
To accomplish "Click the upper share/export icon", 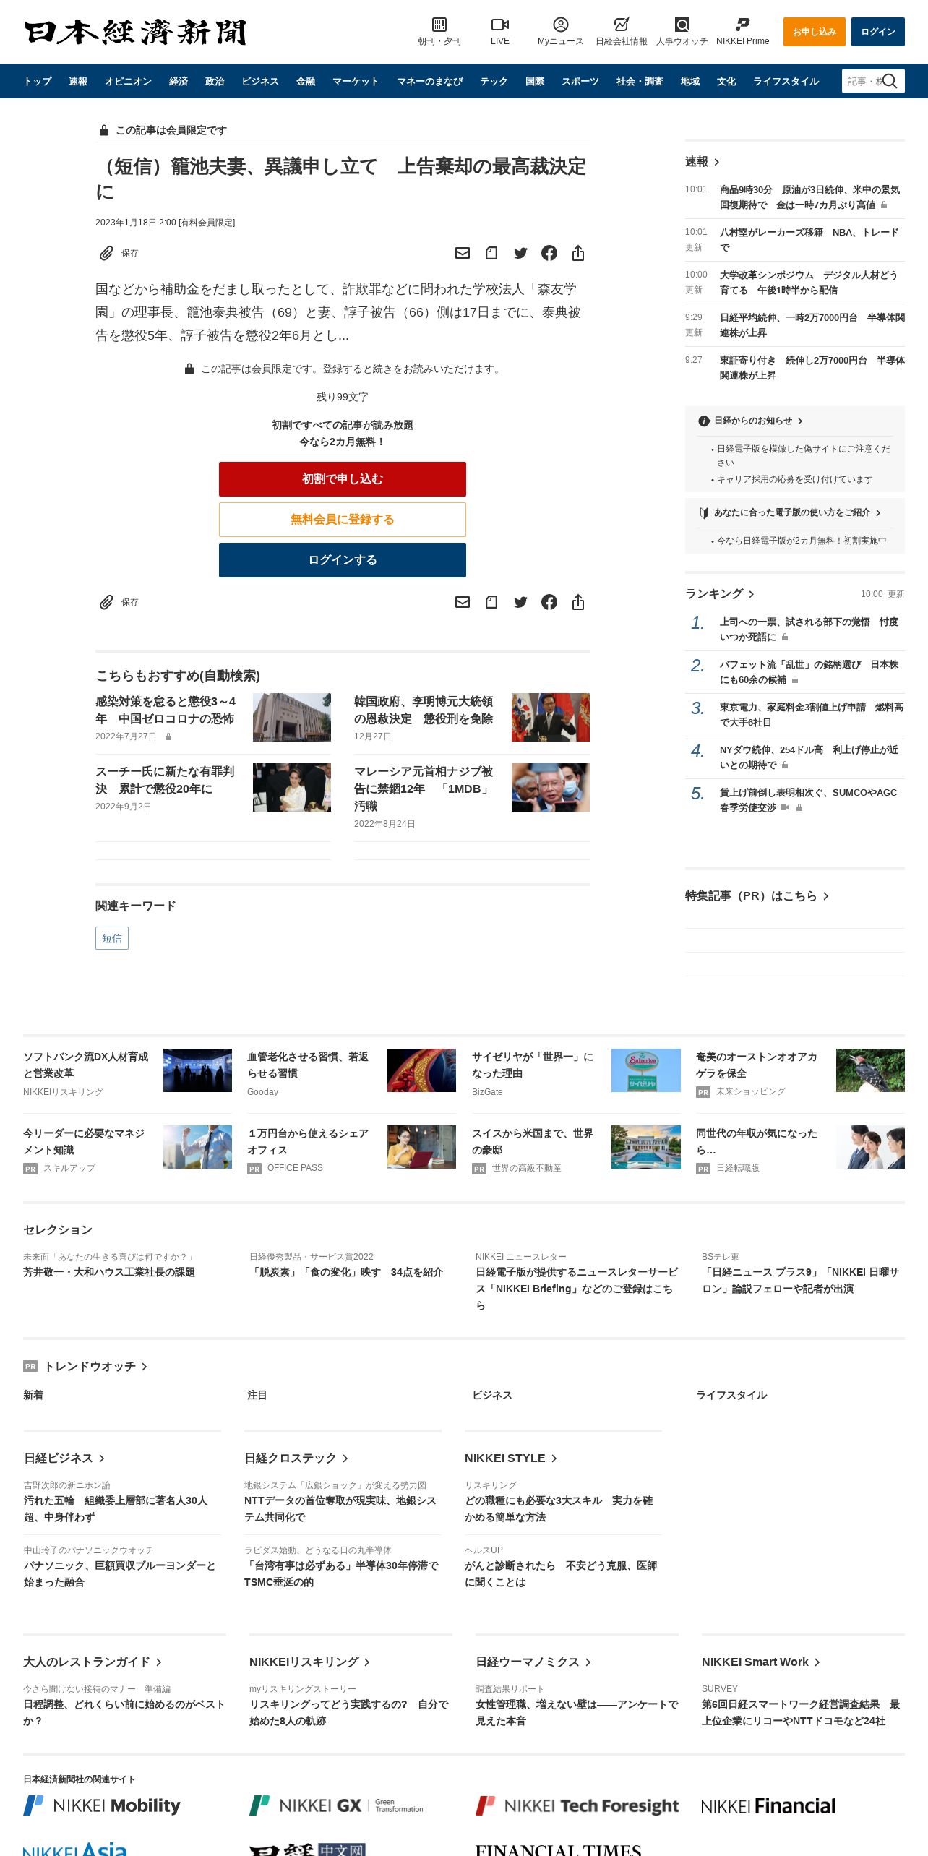I will click(x=578, y=253).
